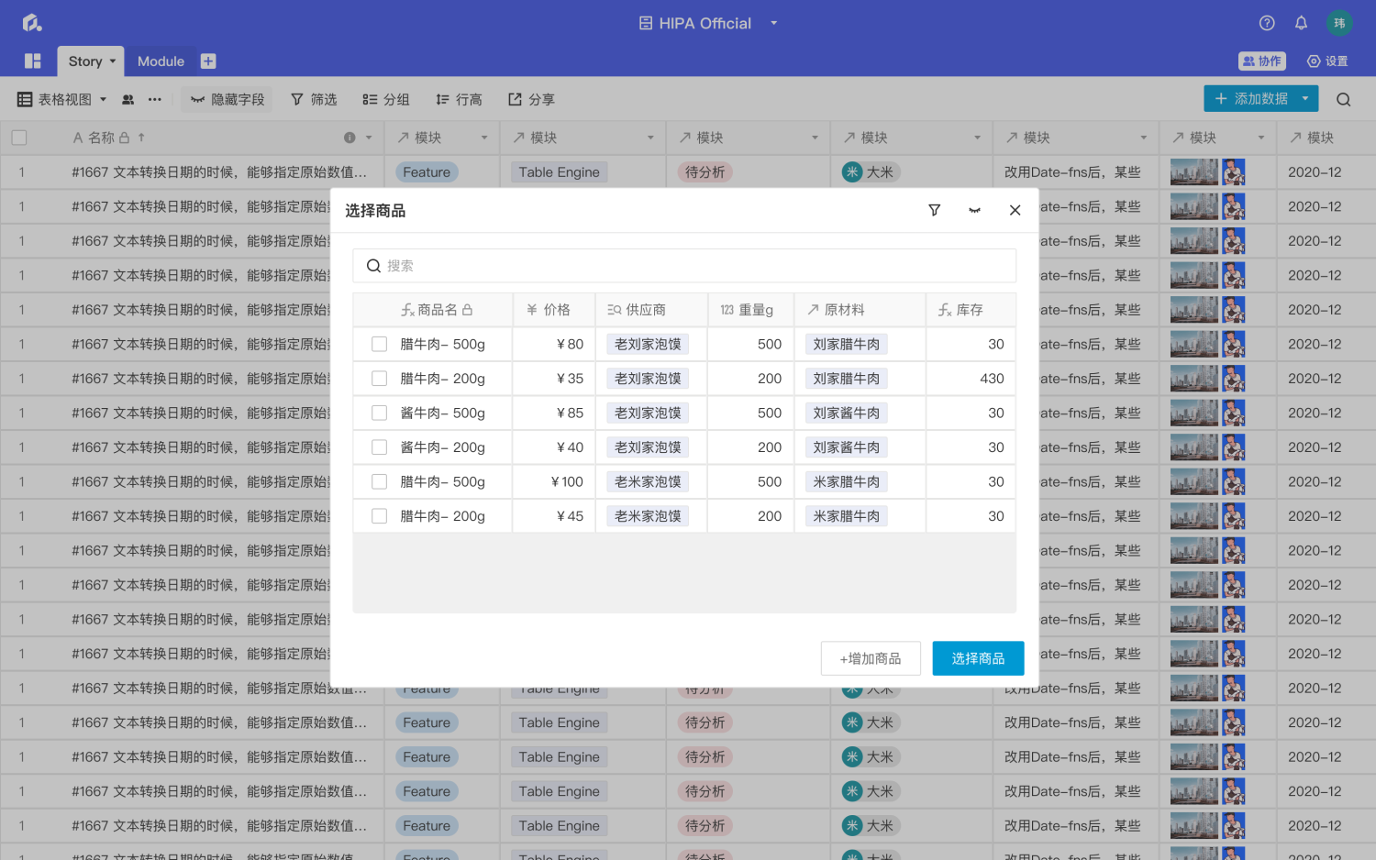This screenshot has height=860, width=1376.
Task: Click the sort arrow in 名称 column header
Action: coord(141,138)
